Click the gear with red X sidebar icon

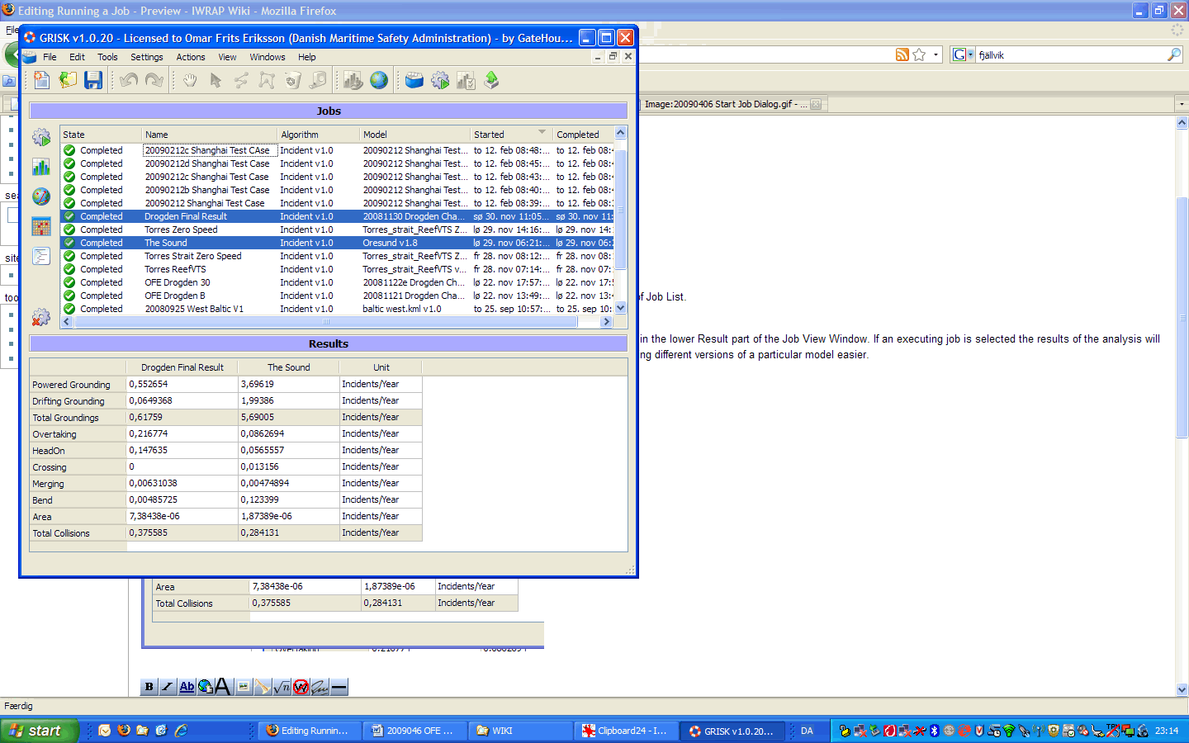[41, 317]
